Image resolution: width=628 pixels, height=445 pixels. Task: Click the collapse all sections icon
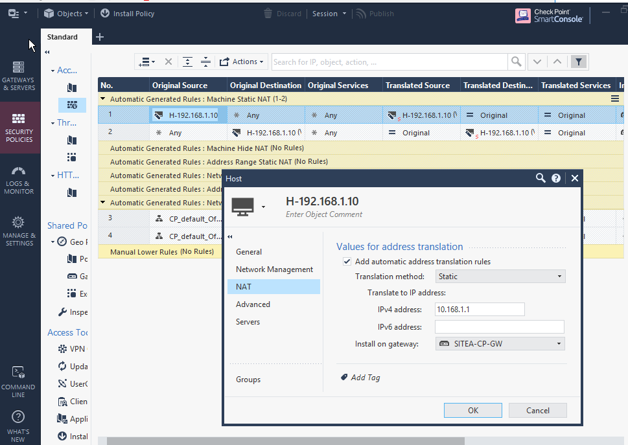tap(205, 62)
